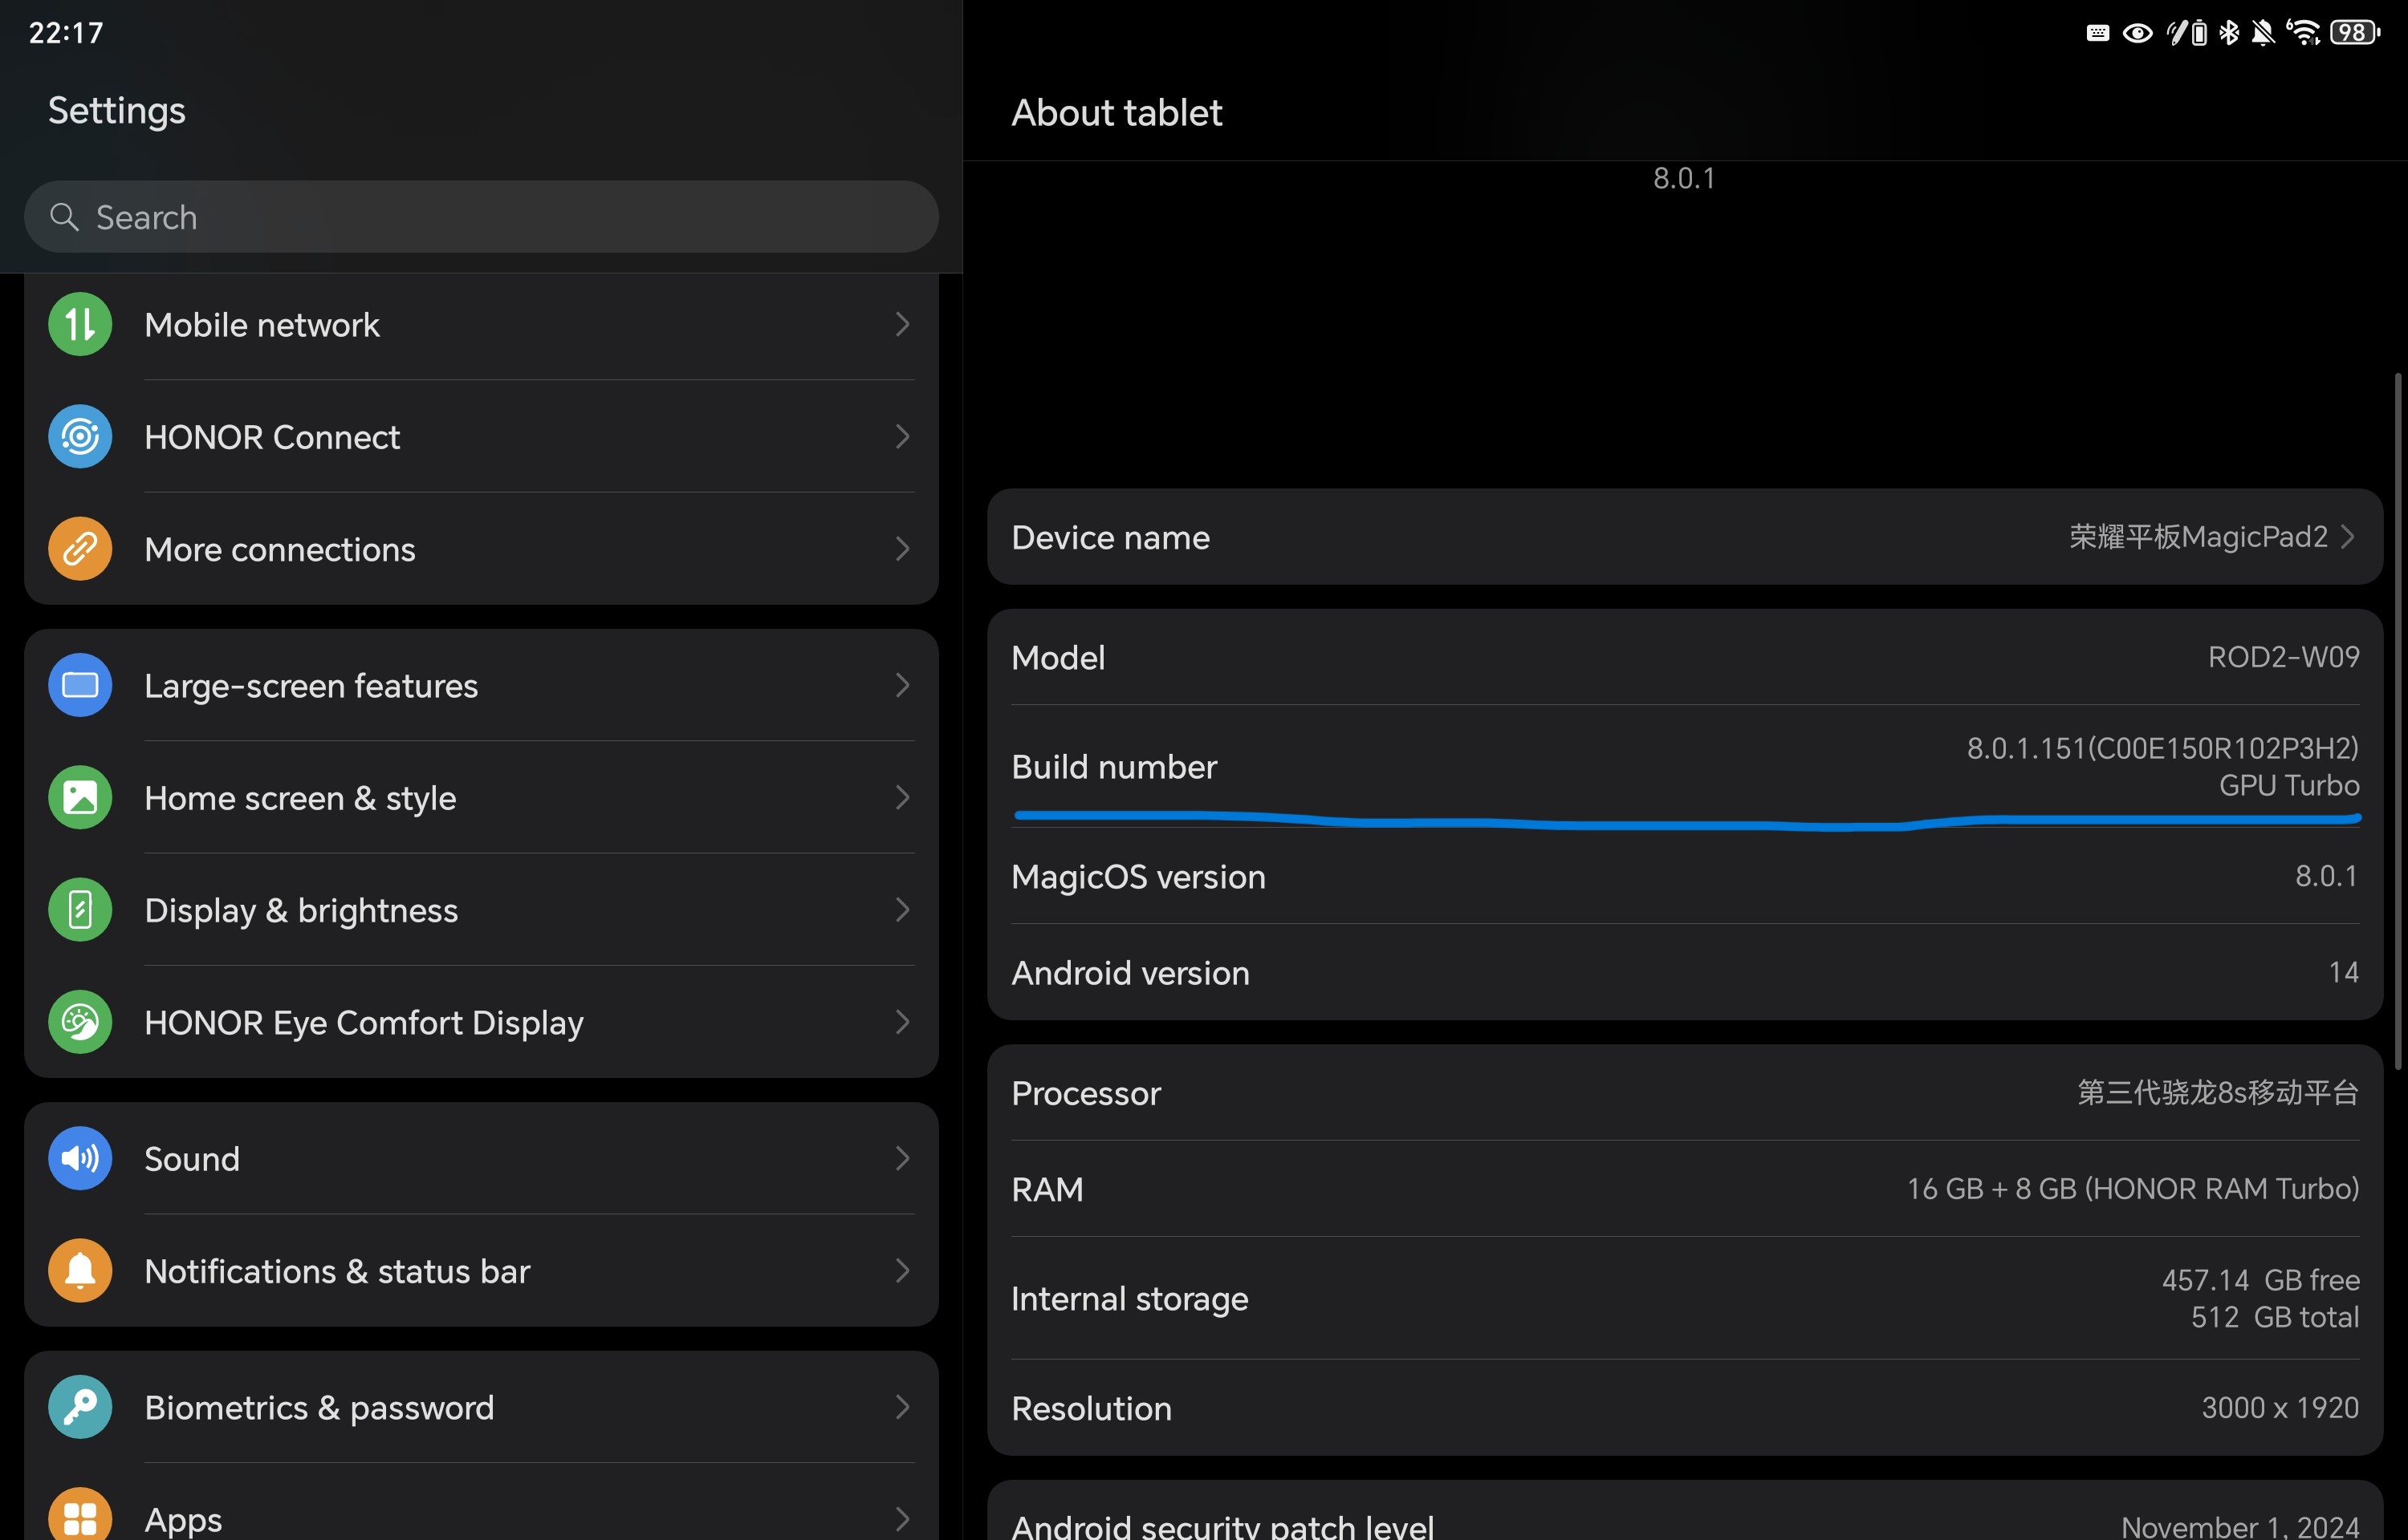Tap the blue HONOR Connect icon

80,437
